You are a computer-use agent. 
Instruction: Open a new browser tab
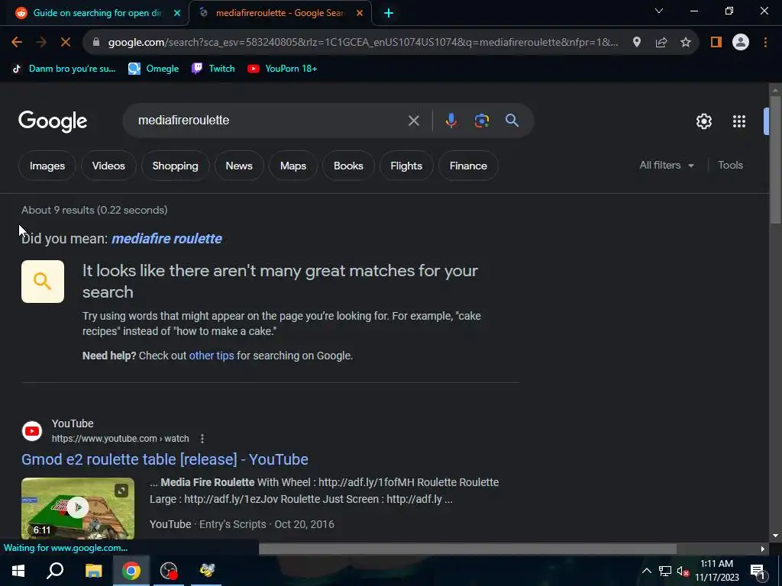coord(389,13)
